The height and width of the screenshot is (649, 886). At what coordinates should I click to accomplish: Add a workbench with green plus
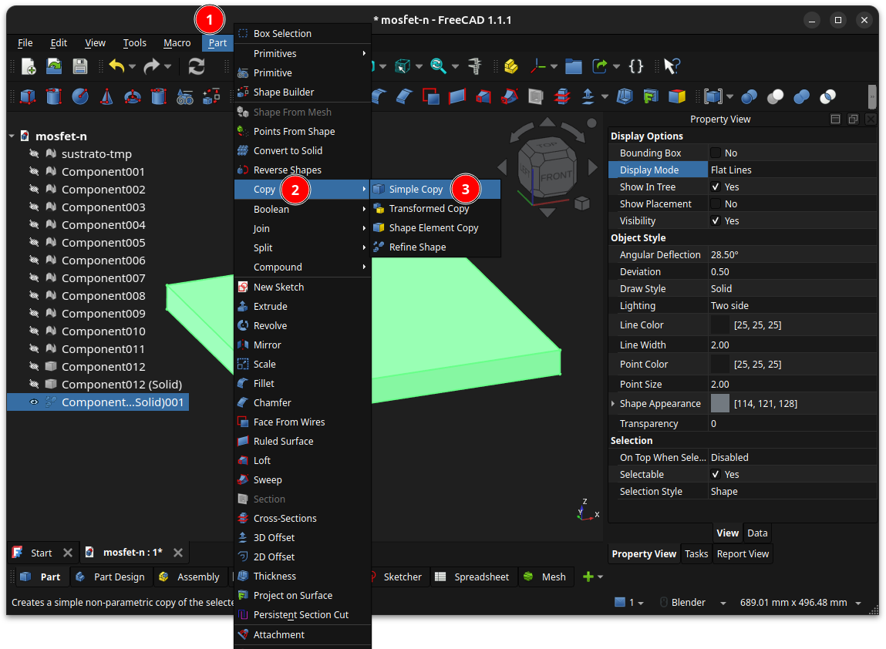588,577
